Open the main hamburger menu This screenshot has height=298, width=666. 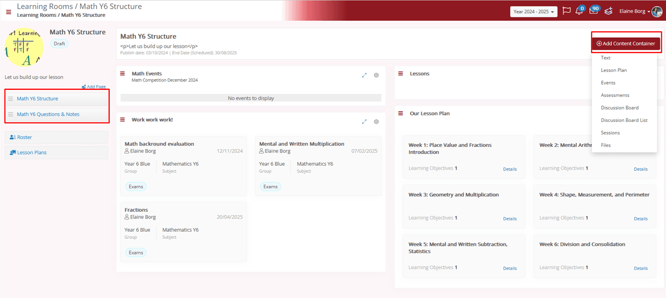click(x=9, y=12)
